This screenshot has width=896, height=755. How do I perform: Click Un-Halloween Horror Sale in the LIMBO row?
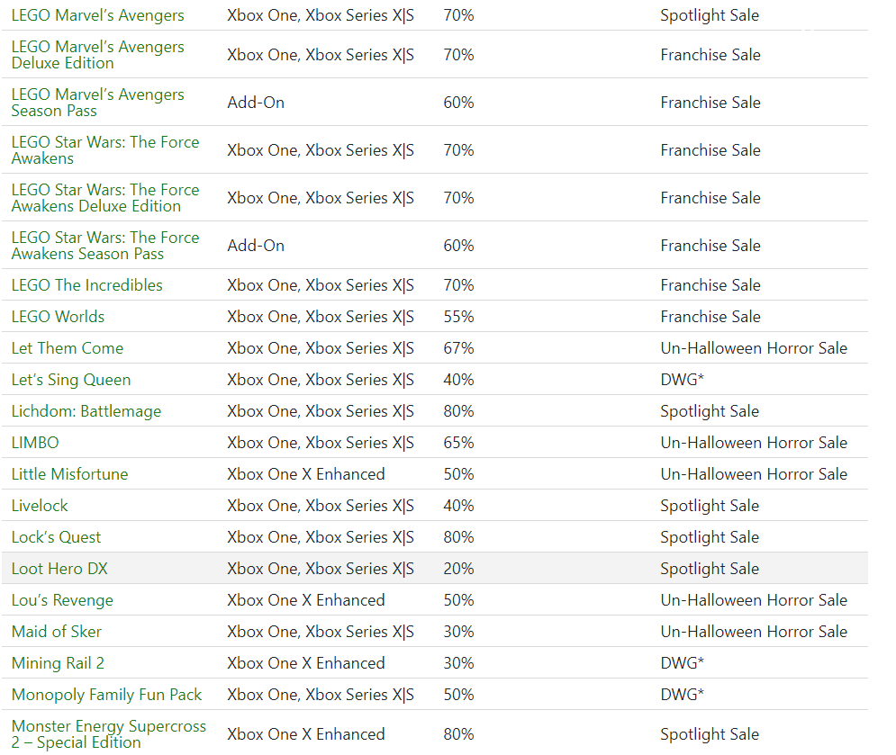pos(754,443)
